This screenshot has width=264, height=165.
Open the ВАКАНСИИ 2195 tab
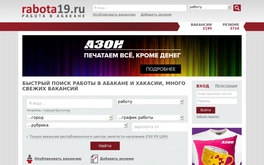pos(201,26)
